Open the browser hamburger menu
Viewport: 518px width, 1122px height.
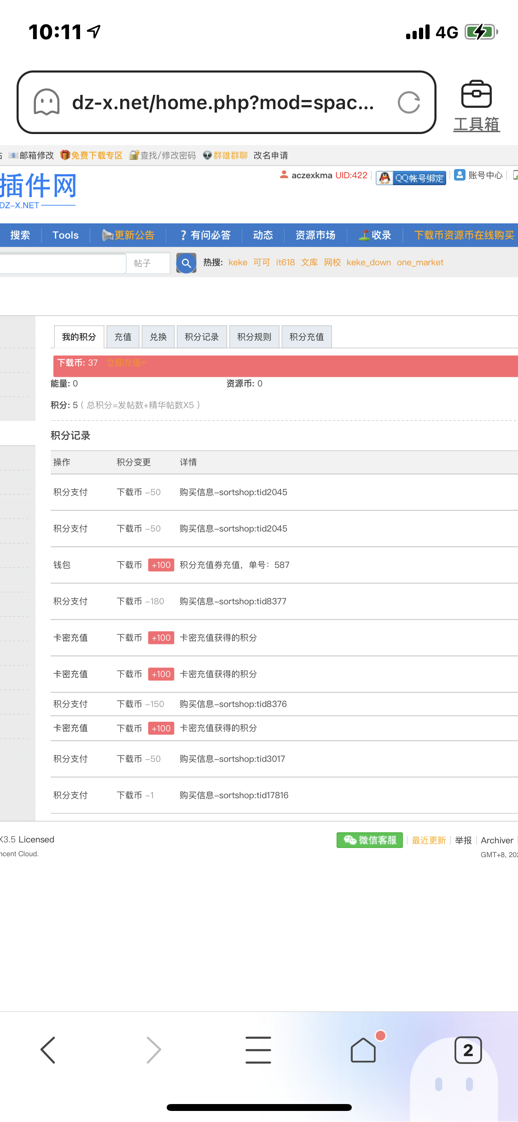(x=258, y=1050)
